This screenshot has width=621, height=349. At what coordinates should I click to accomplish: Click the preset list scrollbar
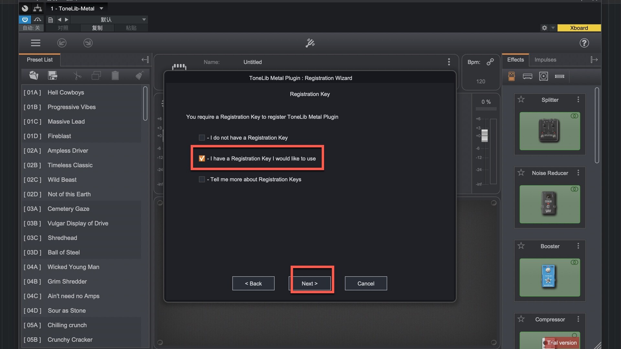click(x=145, y=103)
